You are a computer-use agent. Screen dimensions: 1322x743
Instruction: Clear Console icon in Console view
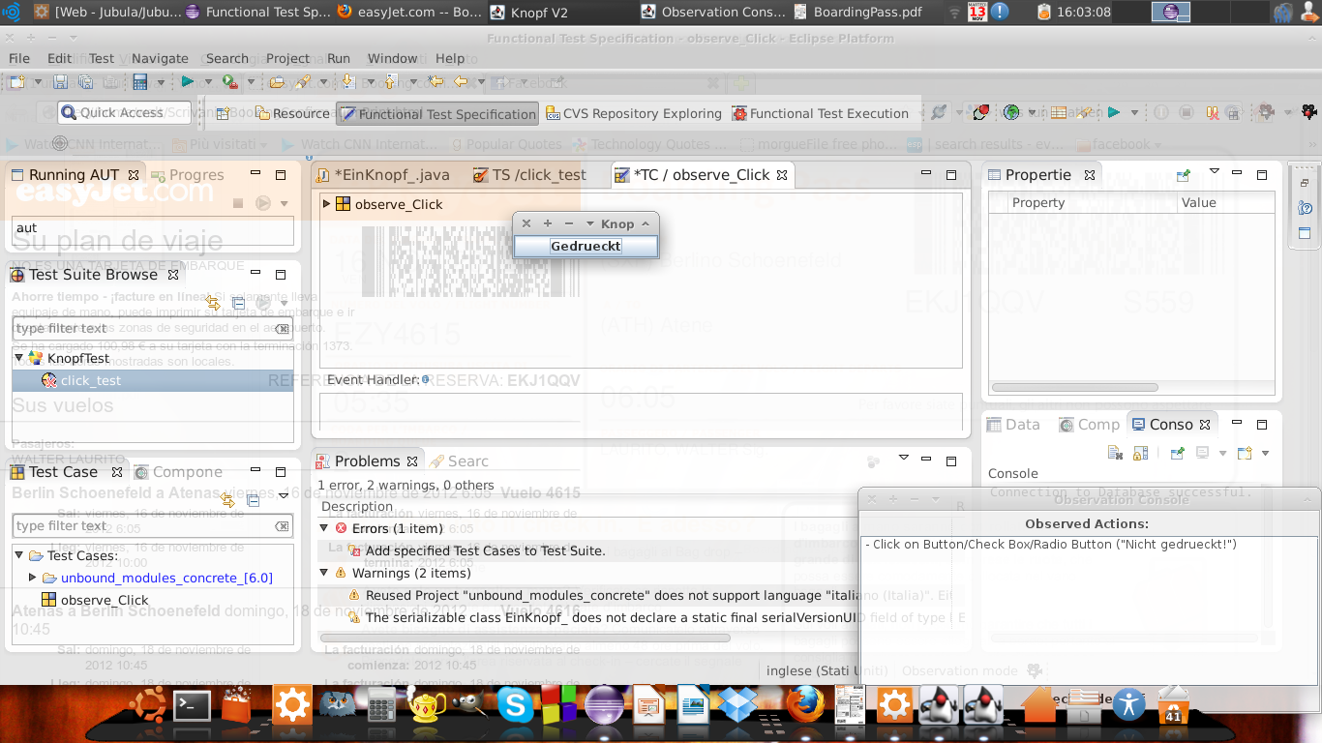[x=1115, y=453]
